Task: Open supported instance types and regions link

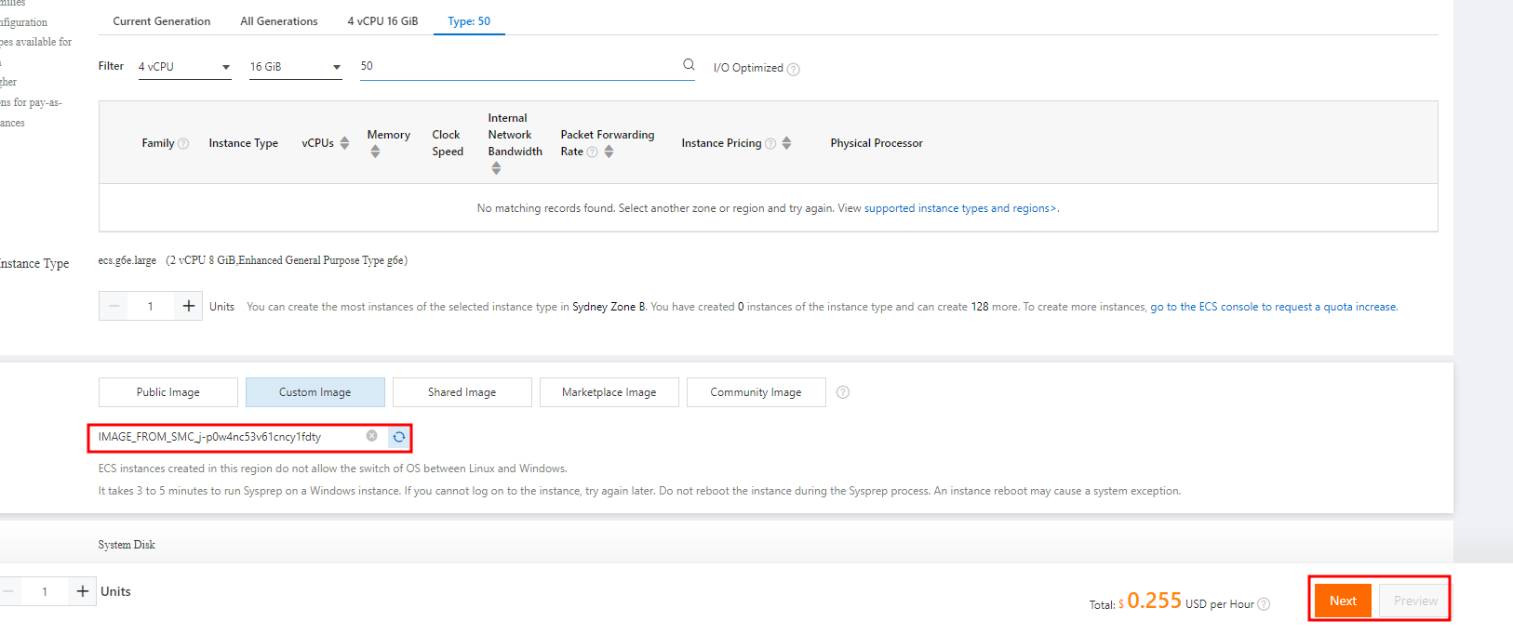Action: [x=960, y=208]
